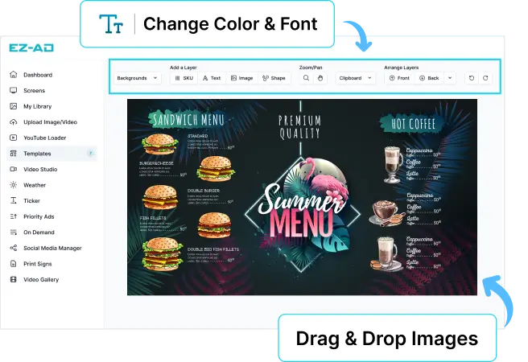Click the Priority Ads icon
The width and height of the screenshot is (528, 362).
[x=14, y=216]
